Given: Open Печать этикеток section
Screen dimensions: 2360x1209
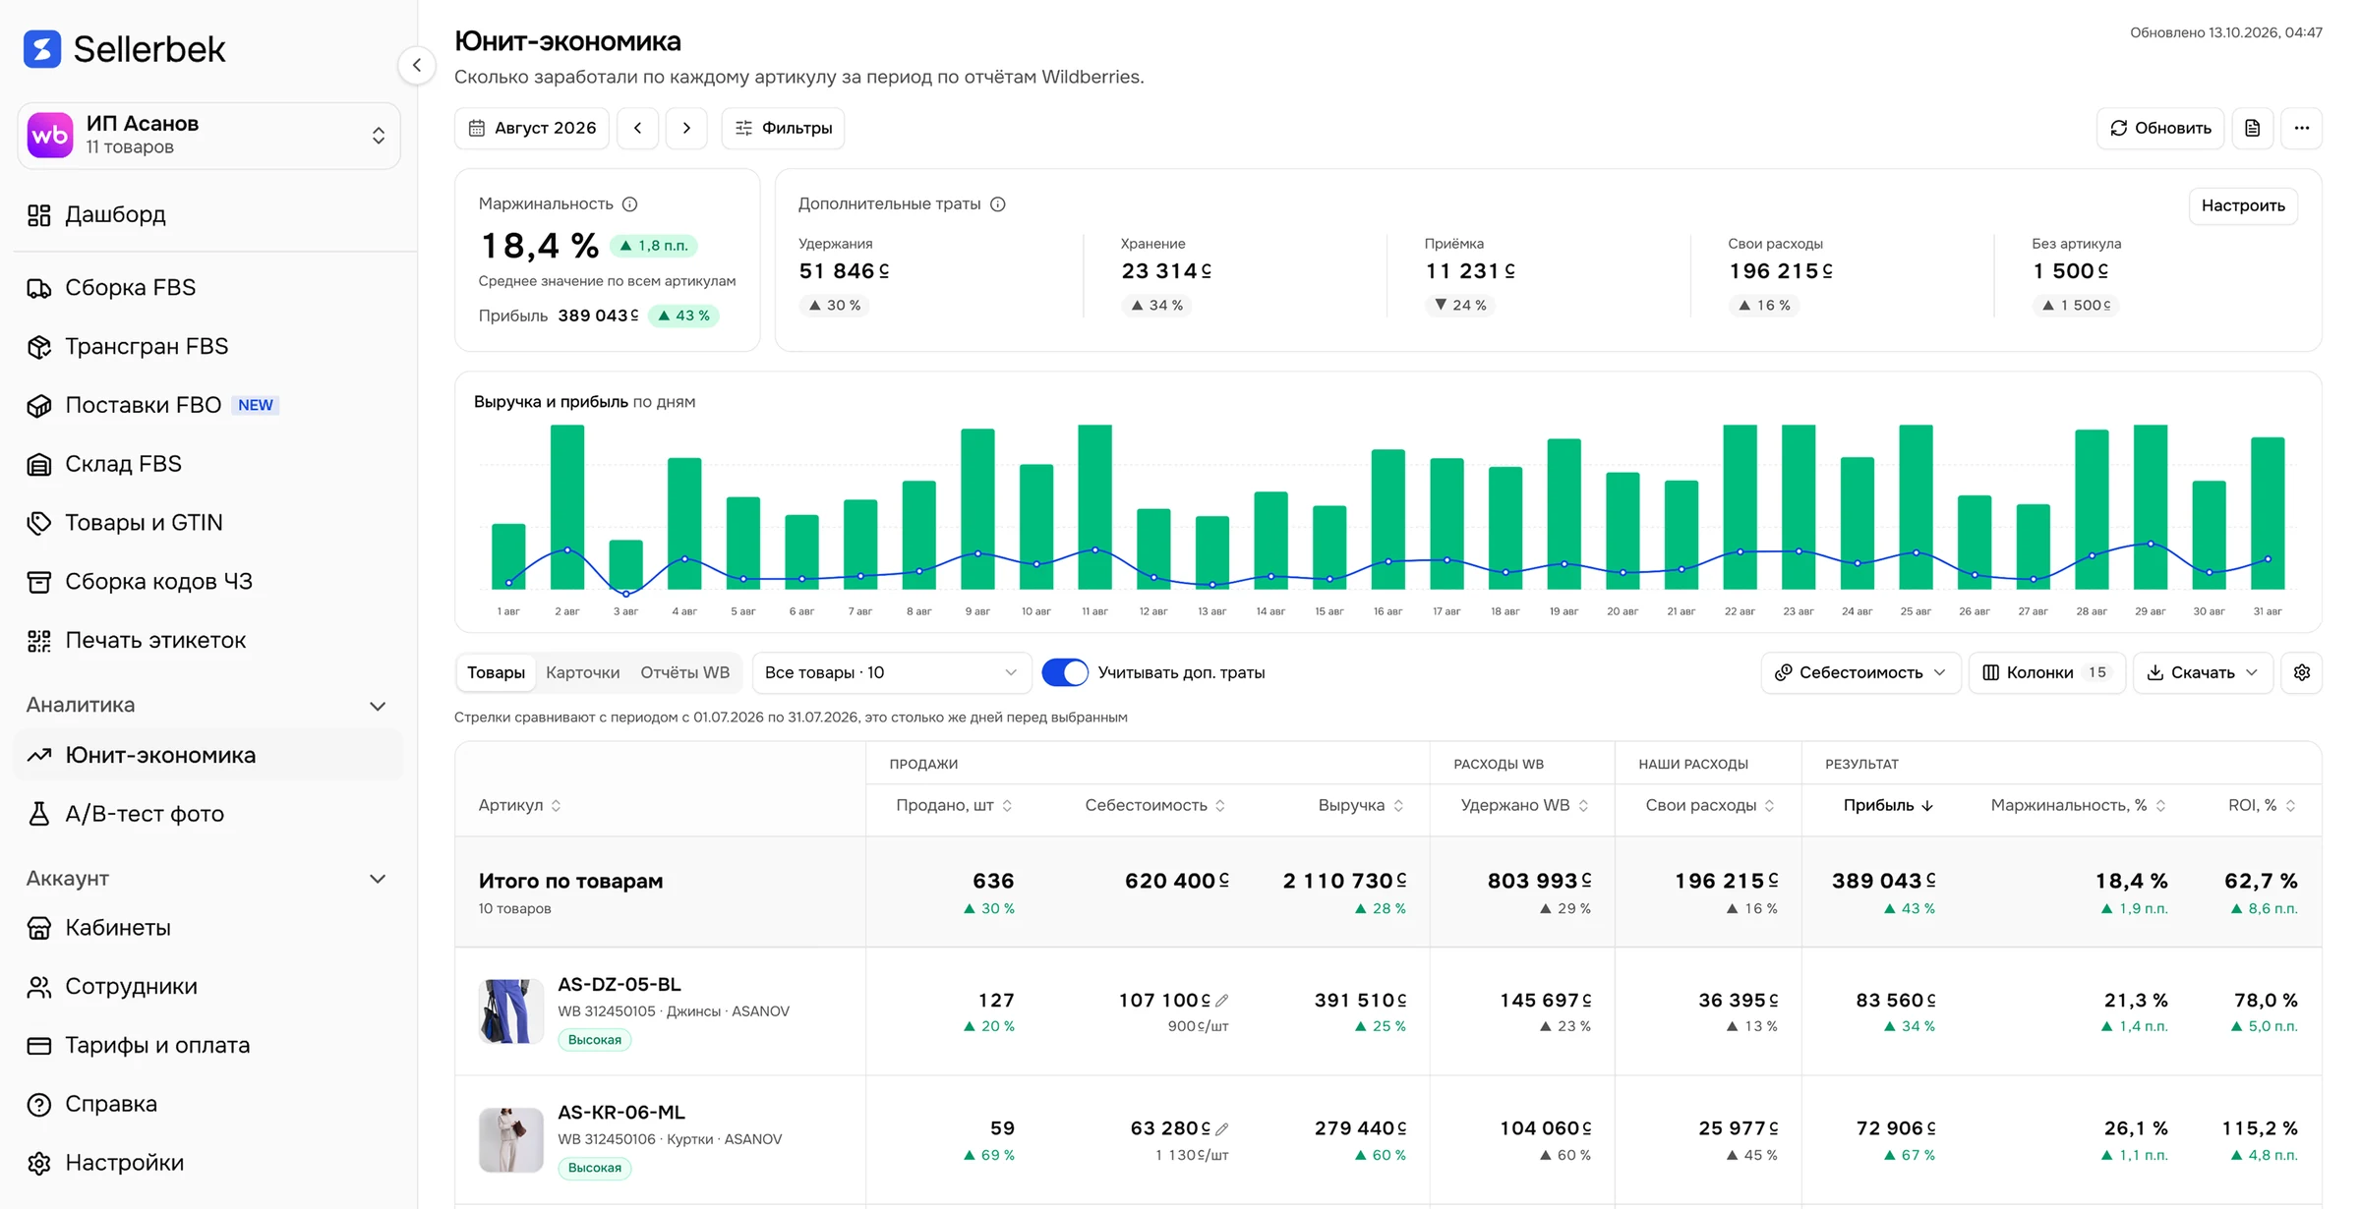Looking at the screenshot, I should [208, 641].
